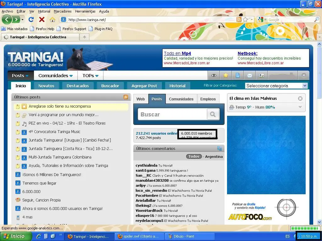Open post '¡Somos 6 Millones De Taringueros!'
This screenshot has height=241, width=322.
52,174
